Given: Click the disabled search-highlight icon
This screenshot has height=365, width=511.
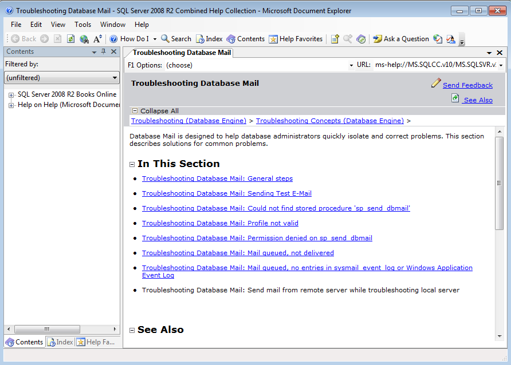Looking at the screenshot, I should [x=348, y=39].
